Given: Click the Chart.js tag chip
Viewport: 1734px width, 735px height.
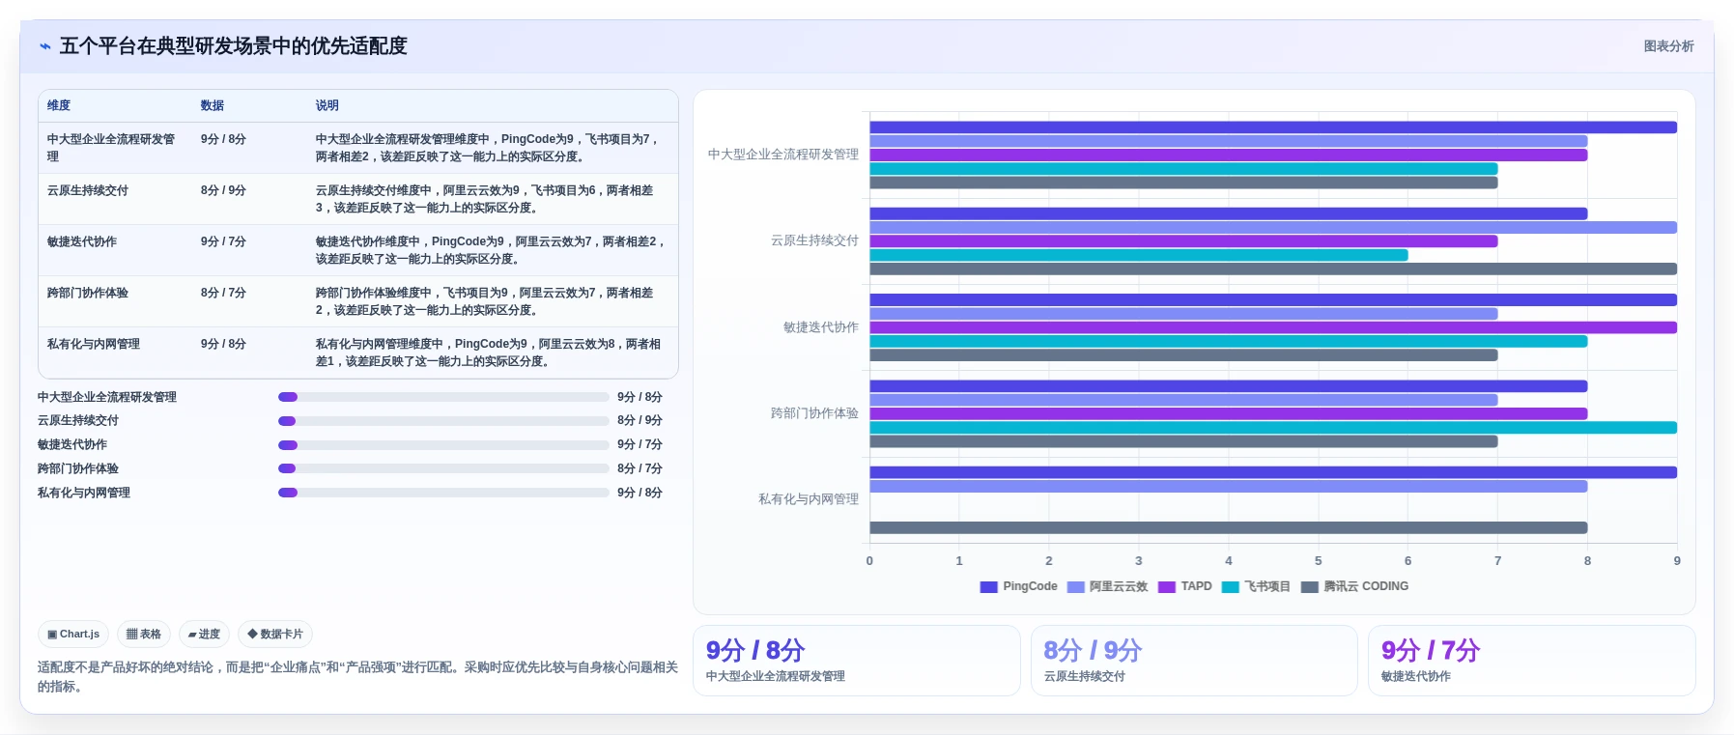Looking at the screenshot, I should tap(73, 635).
